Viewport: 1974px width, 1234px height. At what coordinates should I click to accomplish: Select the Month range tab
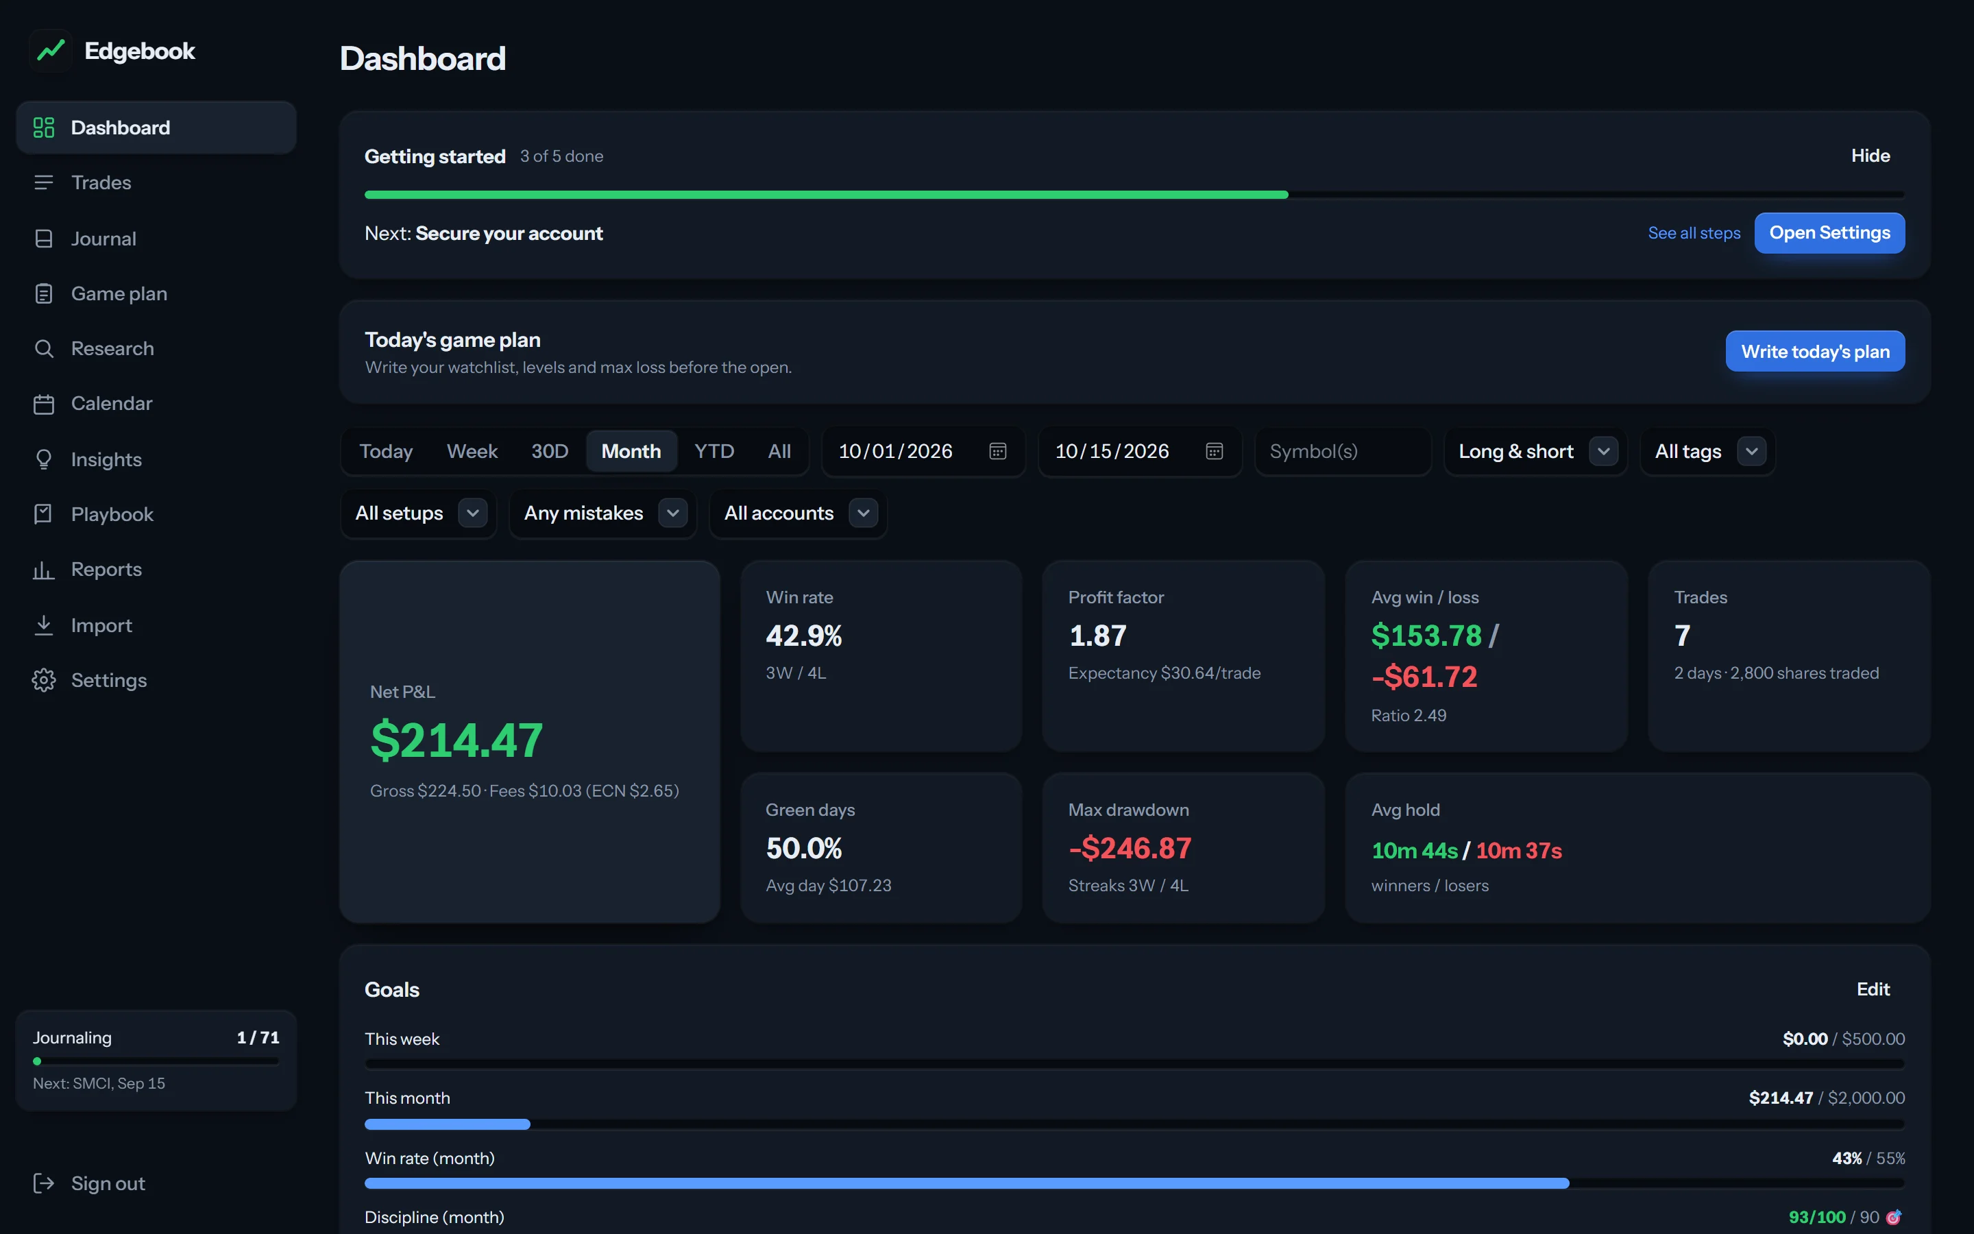click(x=631, y=451)
